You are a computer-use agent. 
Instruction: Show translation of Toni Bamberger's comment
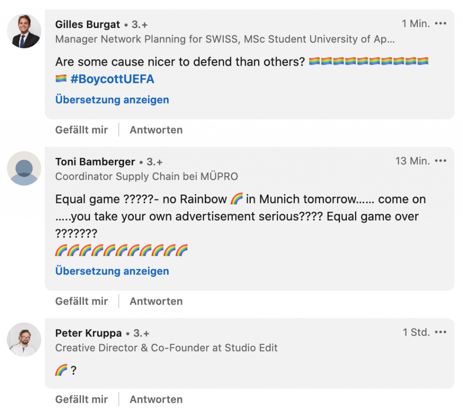tap(112, 271)
